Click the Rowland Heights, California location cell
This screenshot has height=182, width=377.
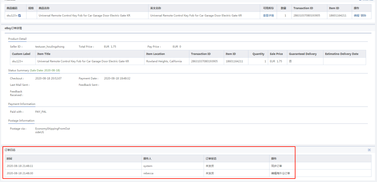[164, 61]
